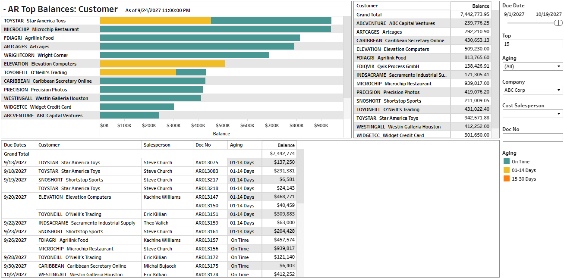Click the MICROCHIP Microchip Restaurant bar

click(x=215, y=29)
